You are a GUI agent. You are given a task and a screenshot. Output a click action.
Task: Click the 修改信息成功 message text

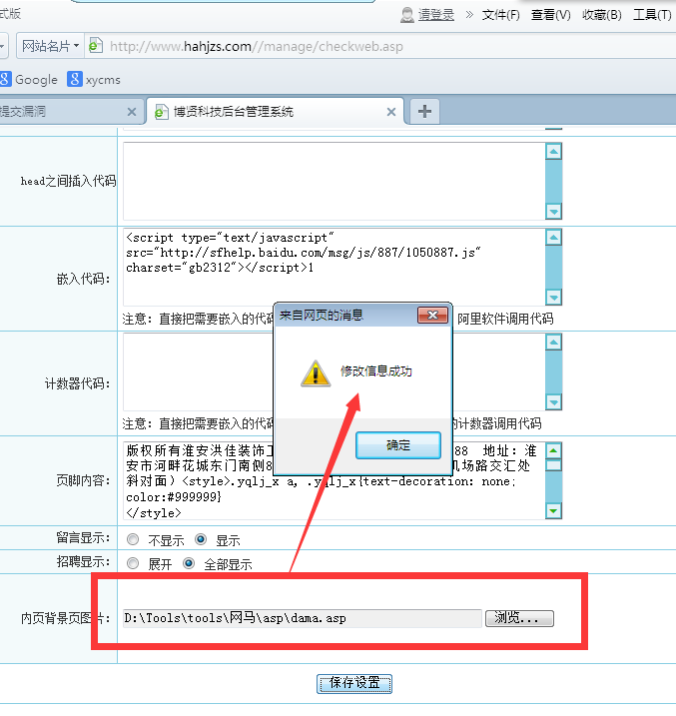click(x=376, y=371)
